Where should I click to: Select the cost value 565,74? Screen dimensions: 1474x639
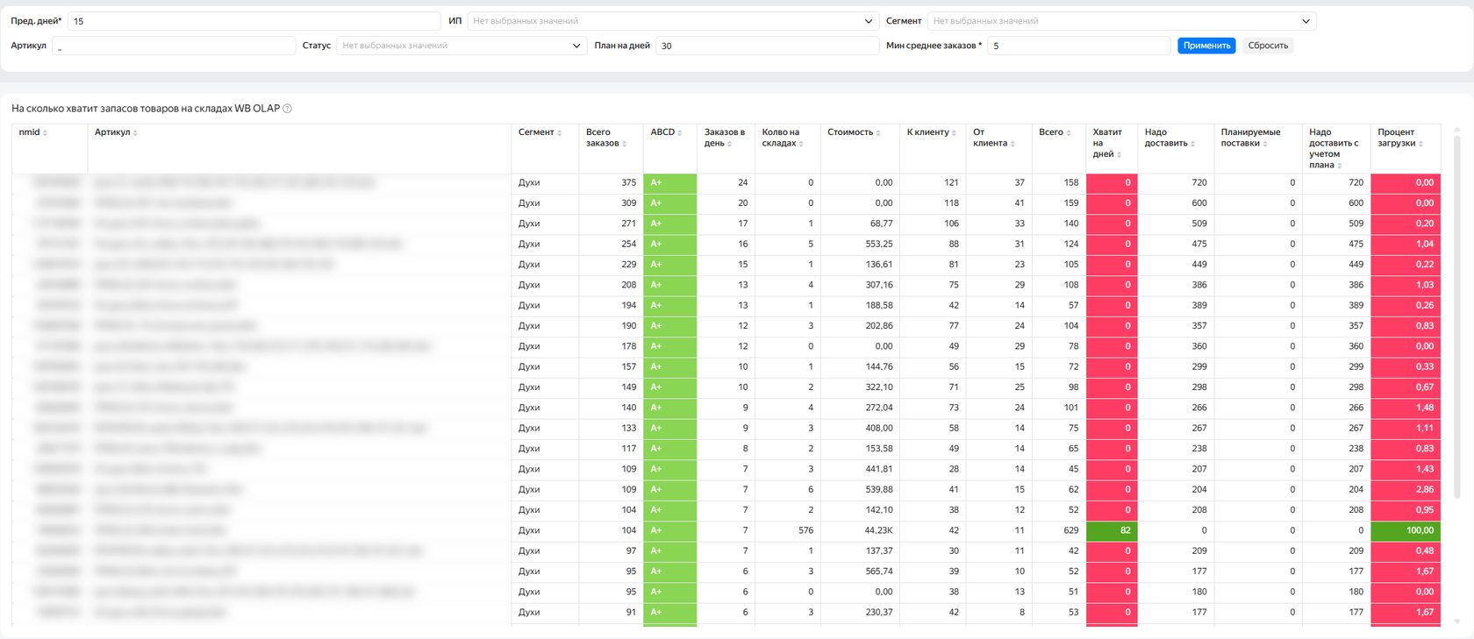(860, 572)
